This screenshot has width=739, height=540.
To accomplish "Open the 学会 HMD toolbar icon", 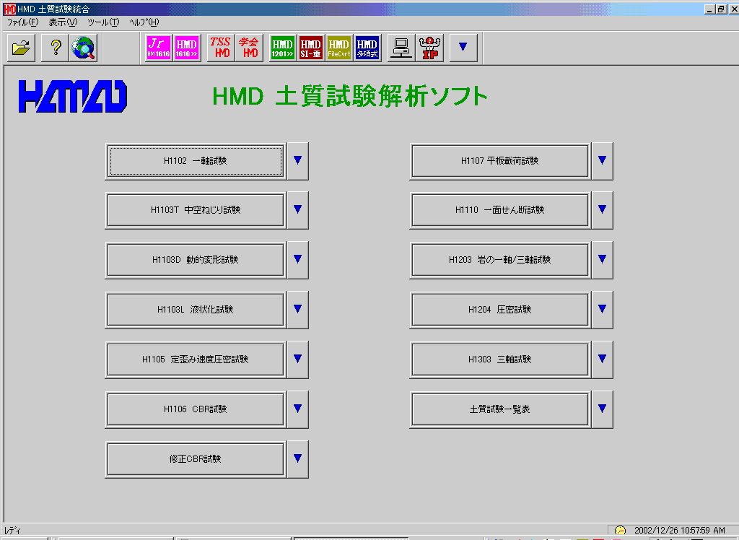I will (x=248, y=48).
